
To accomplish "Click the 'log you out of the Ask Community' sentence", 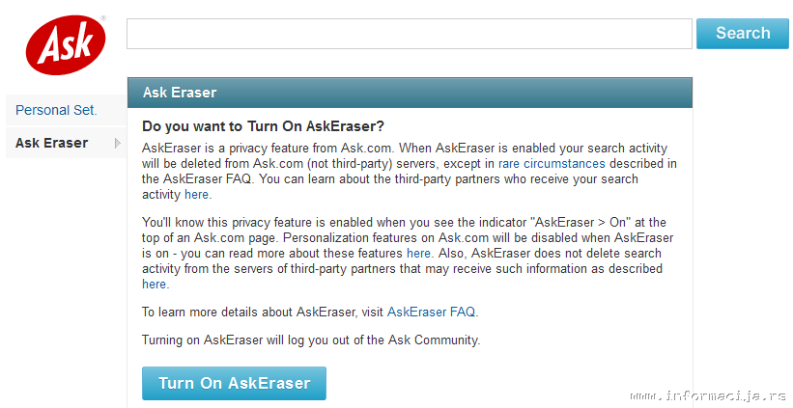I will [x=310, y=340].
